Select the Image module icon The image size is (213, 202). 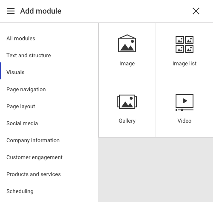pyautogui.click(x=127, y=43)
